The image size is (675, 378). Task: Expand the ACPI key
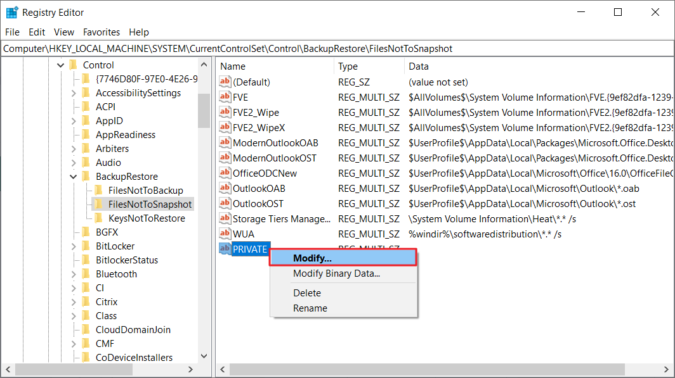coord(73,106)
